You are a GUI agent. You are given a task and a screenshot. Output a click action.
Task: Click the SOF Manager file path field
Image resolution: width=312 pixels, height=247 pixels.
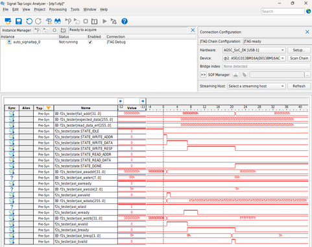click(x=277, y=75)
